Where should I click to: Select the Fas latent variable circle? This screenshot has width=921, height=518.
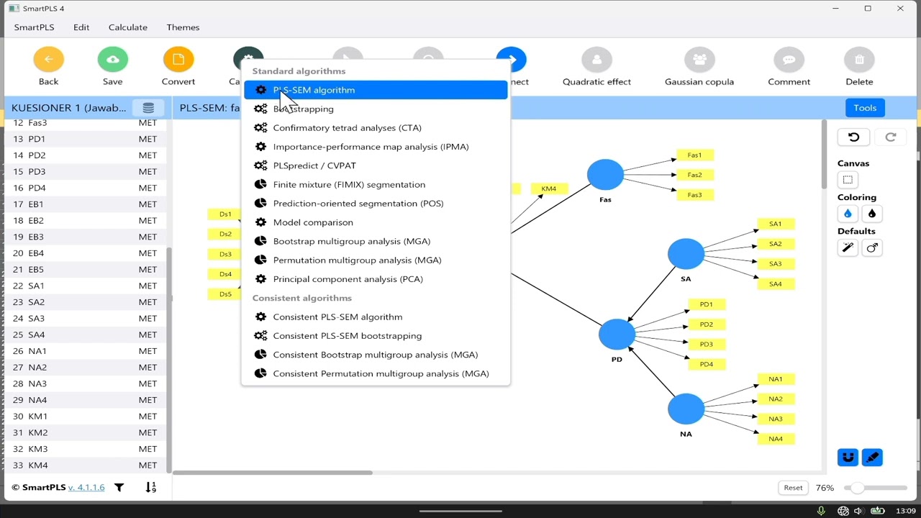pos(605,175)
